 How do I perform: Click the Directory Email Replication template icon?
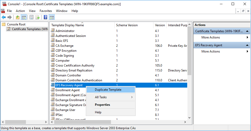[53, 70]
